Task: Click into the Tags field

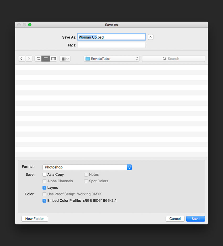Action: (111, 45)
